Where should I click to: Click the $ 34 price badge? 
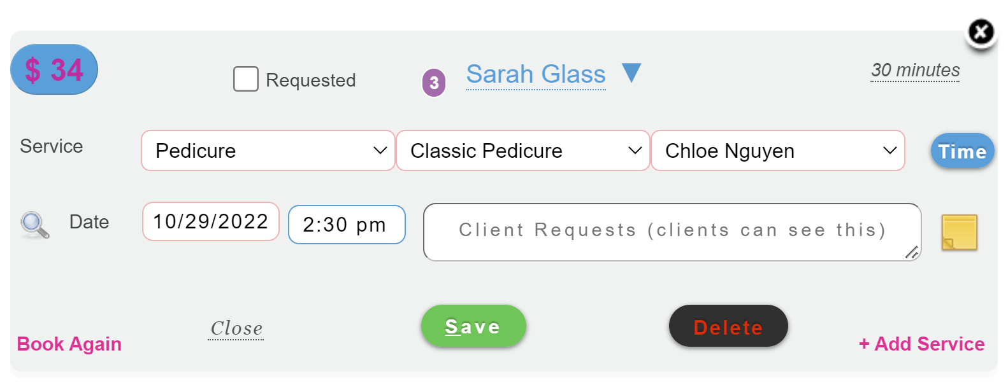(x=54, y=69)
